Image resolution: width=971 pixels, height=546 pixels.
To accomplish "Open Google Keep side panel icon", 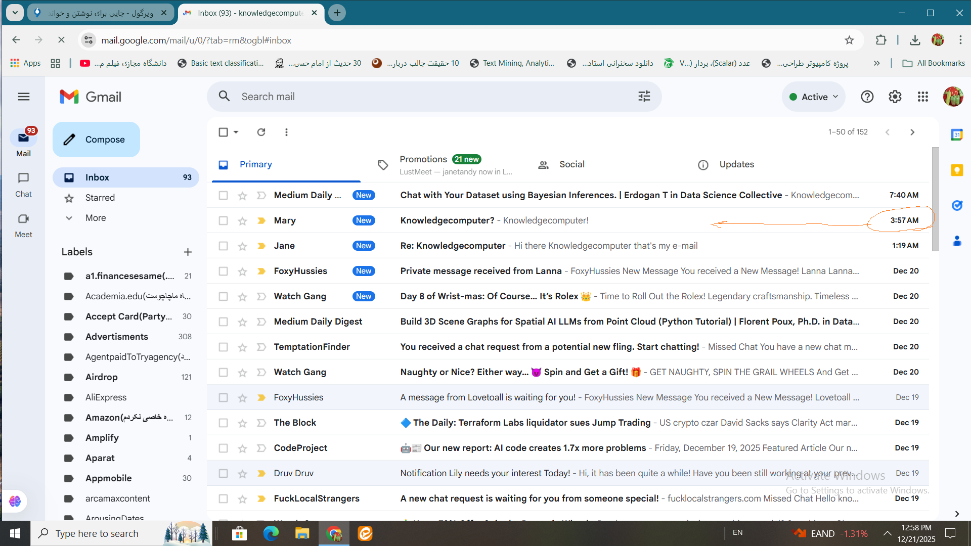I will point(956,170).
